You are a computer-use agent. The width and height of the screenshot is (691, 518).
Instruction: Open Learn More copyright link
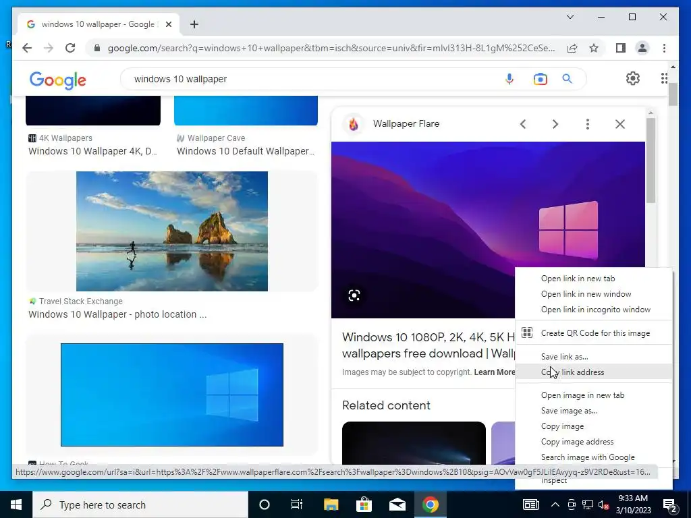(x=494, y=372)
